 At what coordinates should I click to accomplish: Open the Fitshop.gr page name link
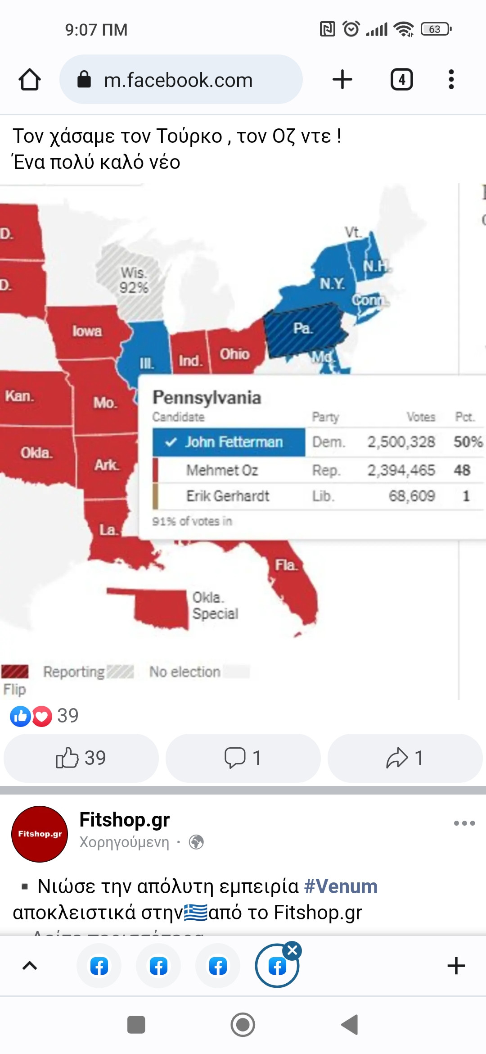click(125, 819)
